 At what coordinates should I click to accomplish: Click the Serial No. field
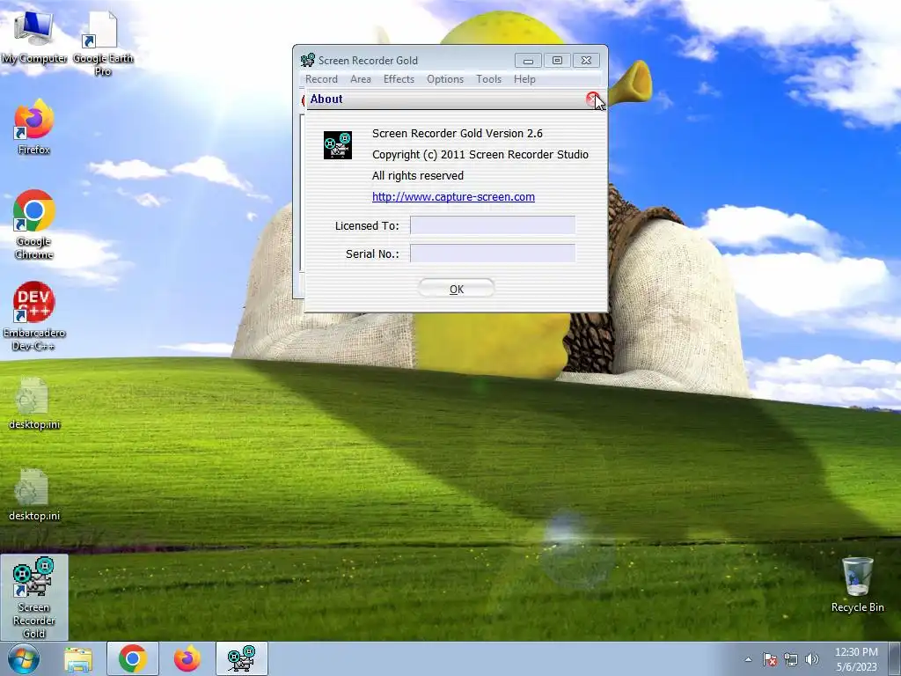click(x=493, y=253)
